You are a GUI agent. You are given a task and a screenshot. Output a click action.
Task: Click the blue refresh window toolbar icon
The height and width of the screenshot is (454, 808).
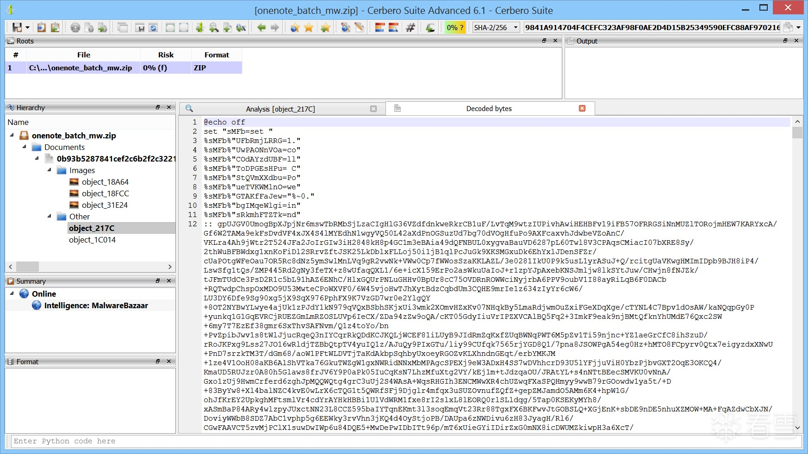(x=153, y=28)
